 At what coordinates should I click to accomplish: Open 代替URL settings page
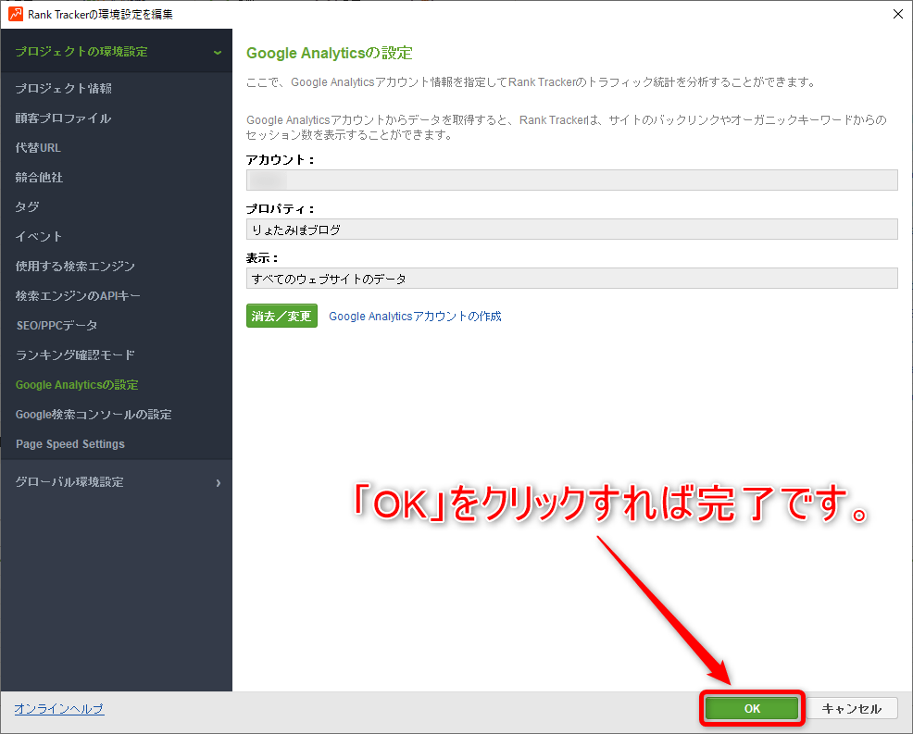pyautogui.click(x=38, y=148)
